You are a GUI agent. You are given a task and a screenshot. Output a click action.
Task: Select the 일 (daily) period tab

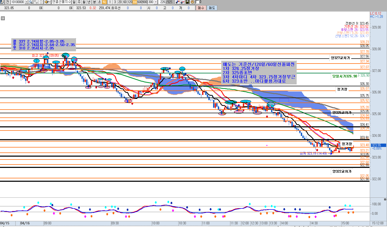[74, 2]
